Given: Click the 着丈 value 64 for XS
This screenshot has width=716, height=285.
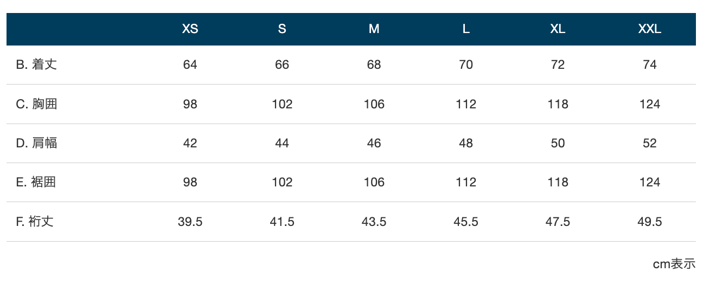Looking at the screenshot, I should (190, 65).
